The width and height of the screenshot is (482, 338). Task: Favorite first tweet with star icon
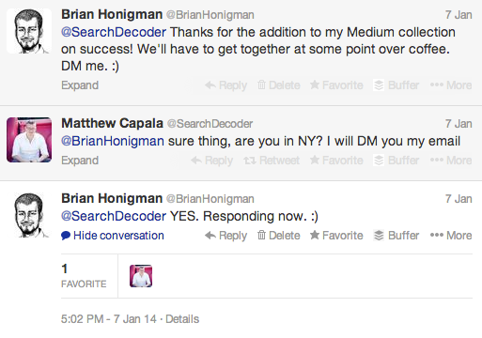click(x=315, y=84)
